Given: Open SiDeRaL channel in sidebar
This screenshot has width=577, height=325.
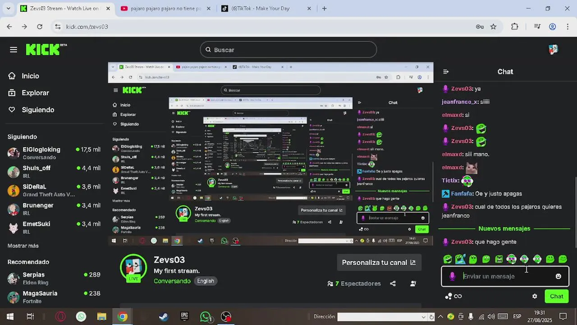Looking at the screenshot, I should coord(54,190).
